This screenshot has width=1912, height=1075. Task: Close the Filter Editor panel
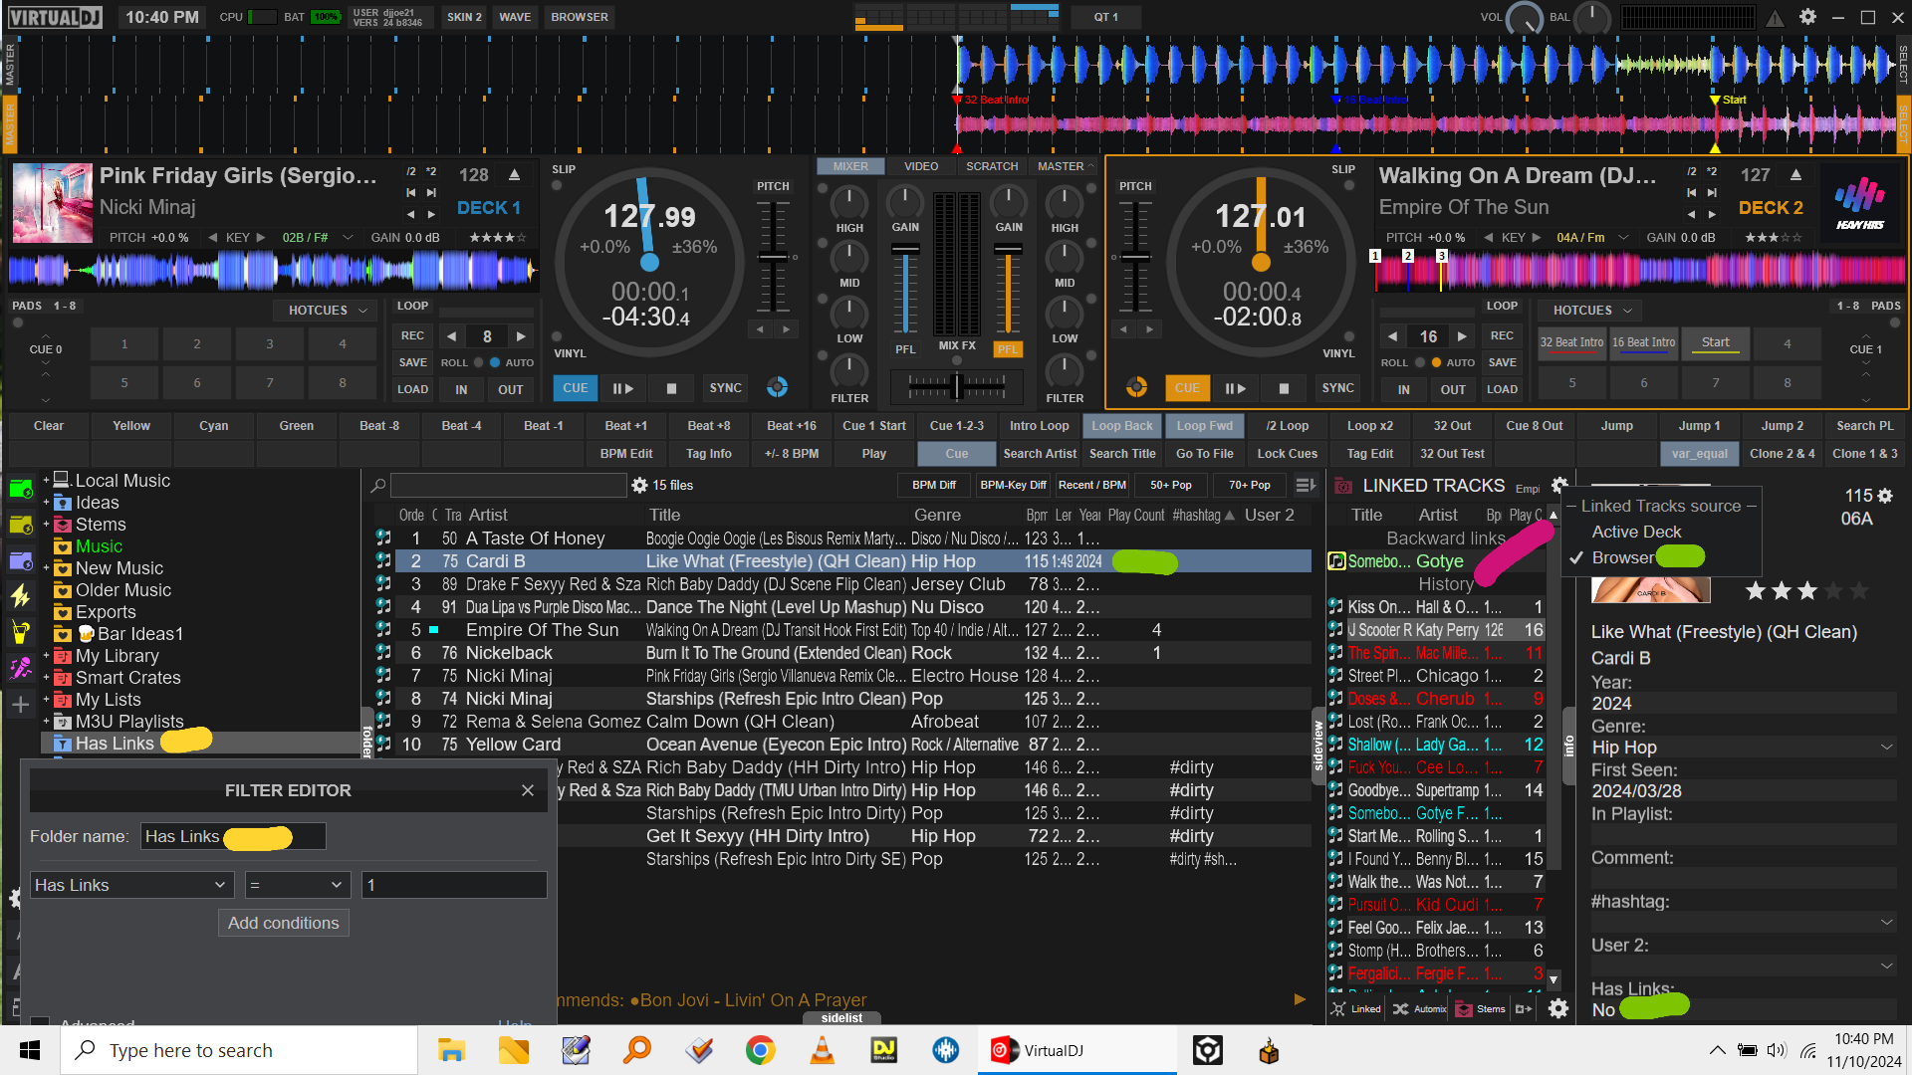point(528,790)
